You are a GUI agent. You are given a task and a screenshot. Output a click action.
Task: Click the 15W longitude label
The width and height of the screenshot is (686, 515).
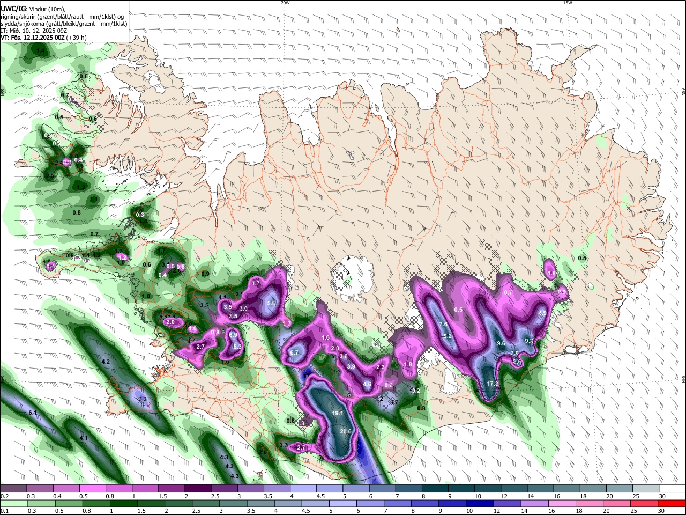[x=567, y=3]
